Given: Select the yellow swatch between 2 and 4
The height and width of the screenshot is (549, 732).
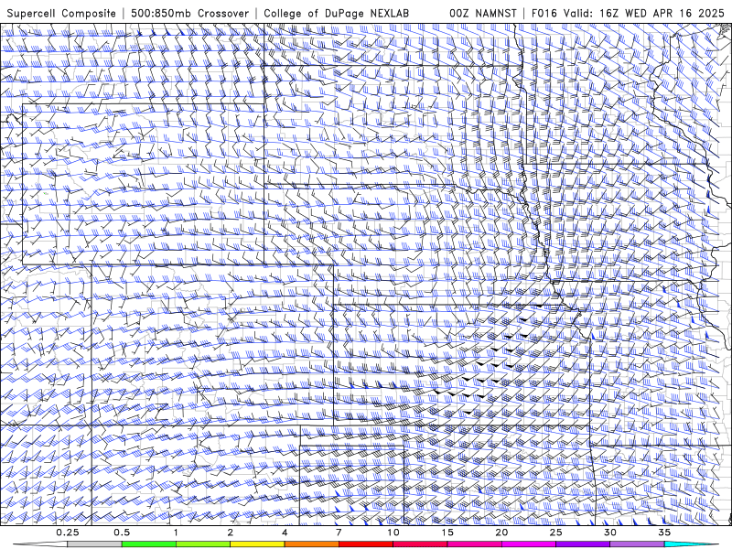Looking at the screenshot, I should [x=257, y=544].
